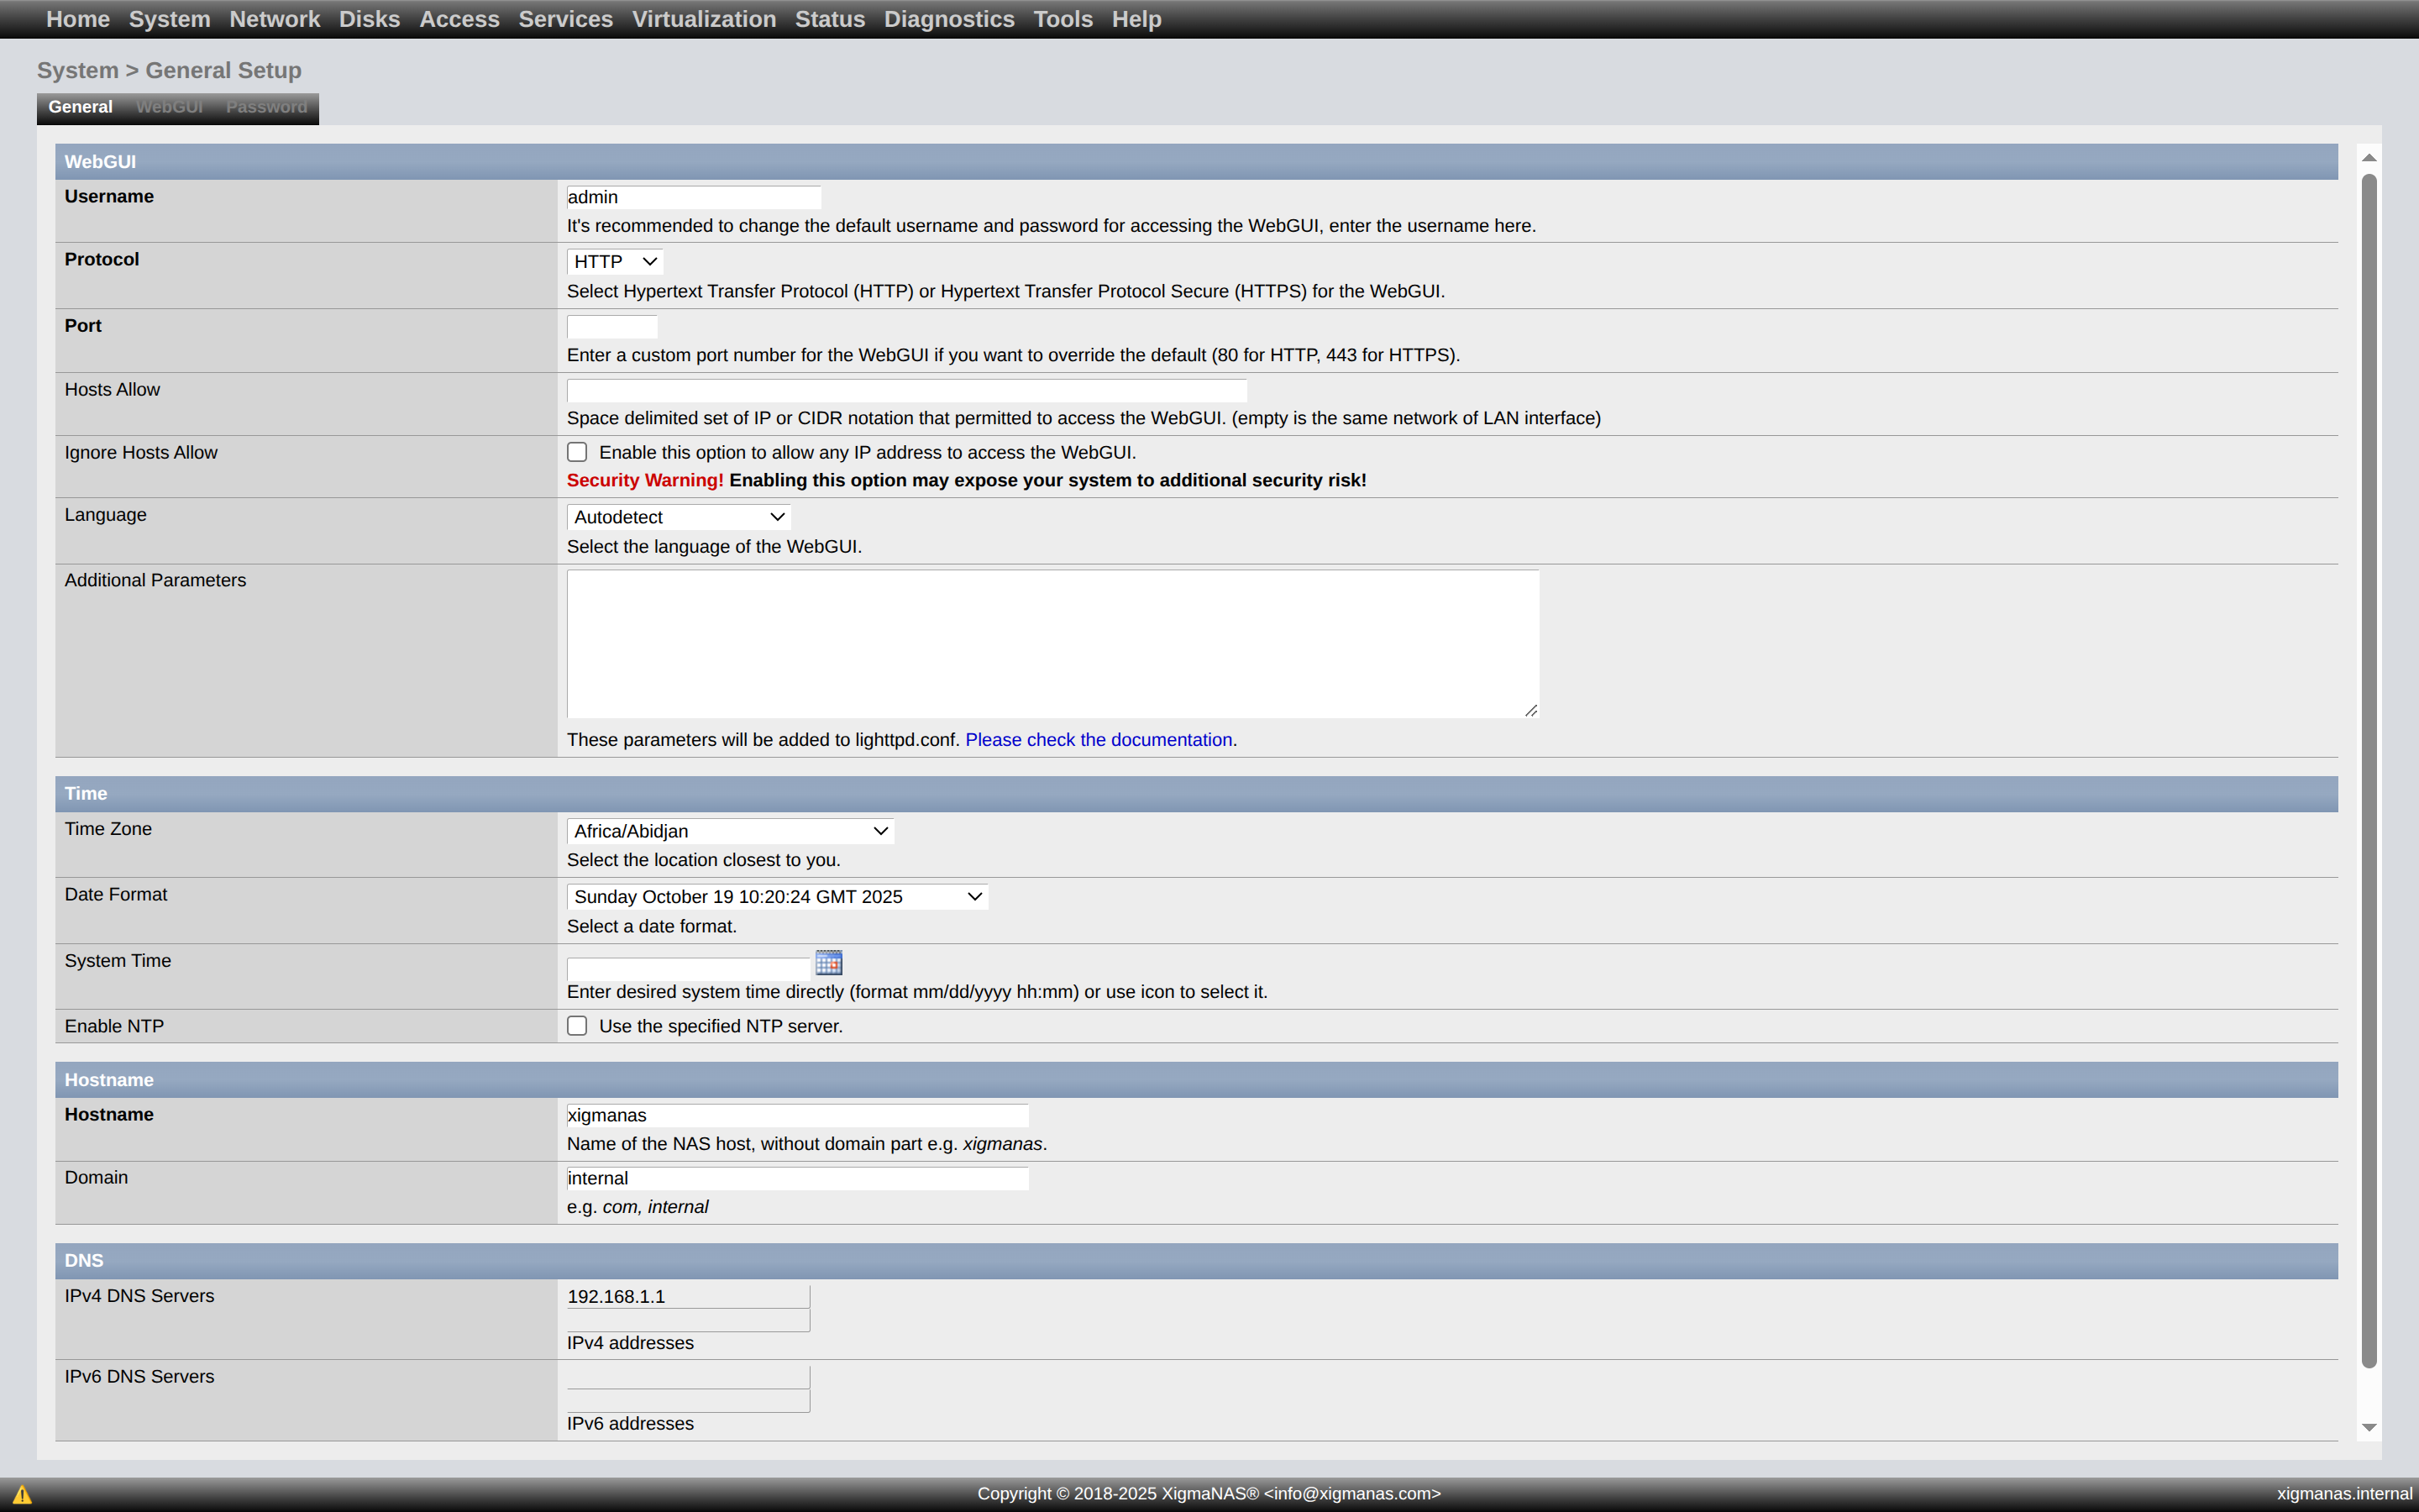Screen dimensions: 2419x1512
Task: Click the warning triangle icon in footer
Action: pos(22,1494)
